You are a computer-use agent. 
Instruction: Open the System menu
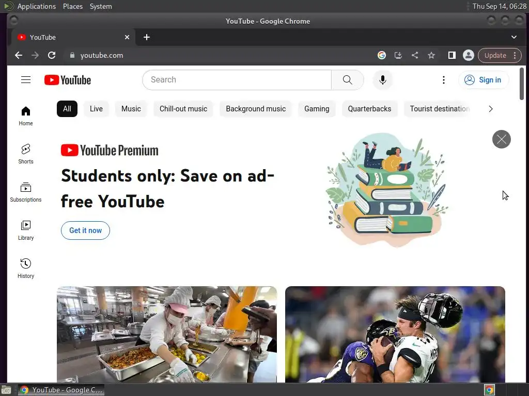(x=101, y=6)
